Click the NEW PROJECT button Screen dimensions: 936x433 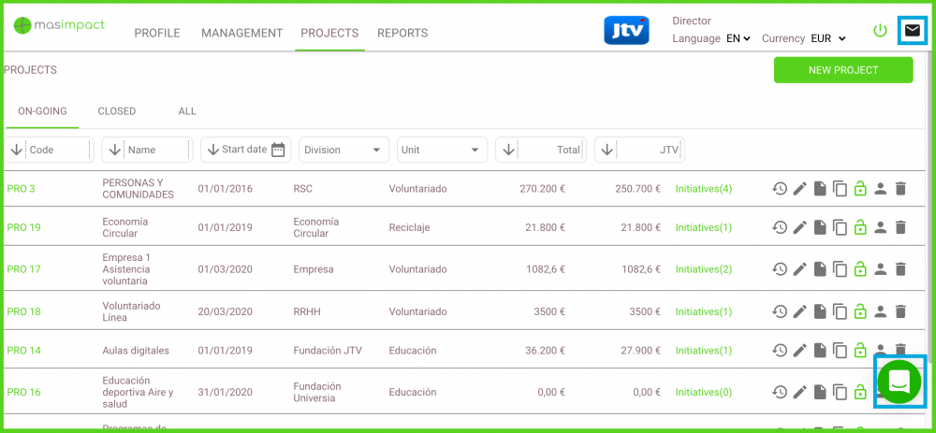point(842,70)
